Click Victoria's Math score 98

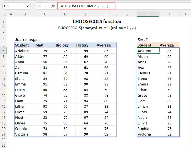45,134
